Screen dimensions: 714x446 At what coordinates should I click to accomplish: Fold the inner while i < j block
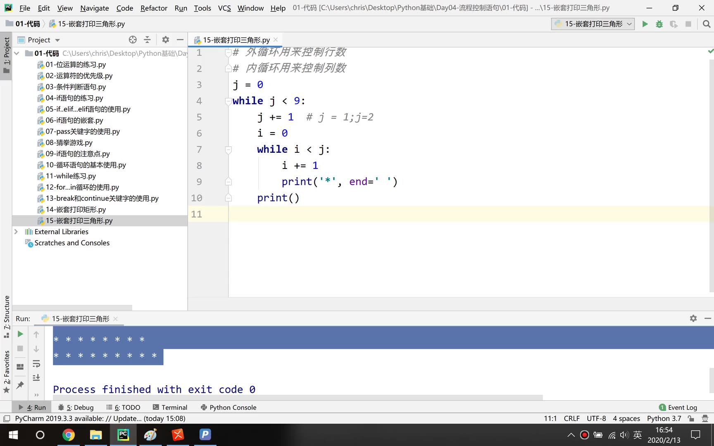pyautogui.click(x=228, y=149)
